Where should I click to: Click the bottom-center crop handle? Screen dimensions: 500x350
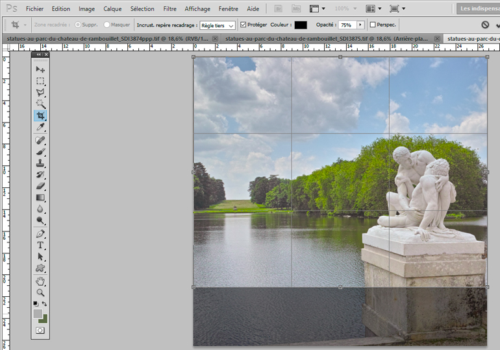[340, 287]
